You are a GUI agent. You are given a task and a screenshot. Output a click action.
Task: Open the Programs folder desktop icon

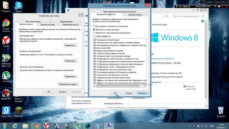(x=6, y=6)
